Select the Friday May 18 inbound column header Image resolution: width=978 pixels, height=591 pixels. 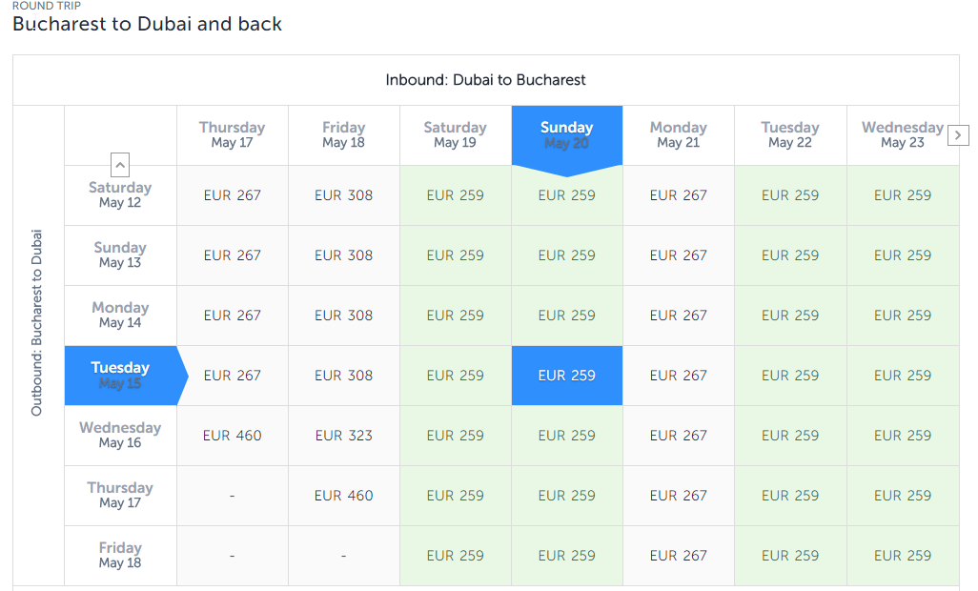click(x=343, y=135)
